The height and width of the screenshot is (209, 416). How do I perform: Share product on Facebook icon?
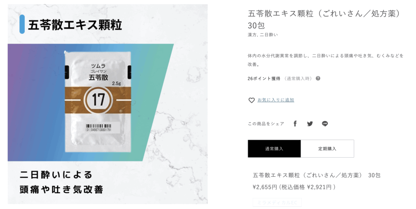point(295,124)
